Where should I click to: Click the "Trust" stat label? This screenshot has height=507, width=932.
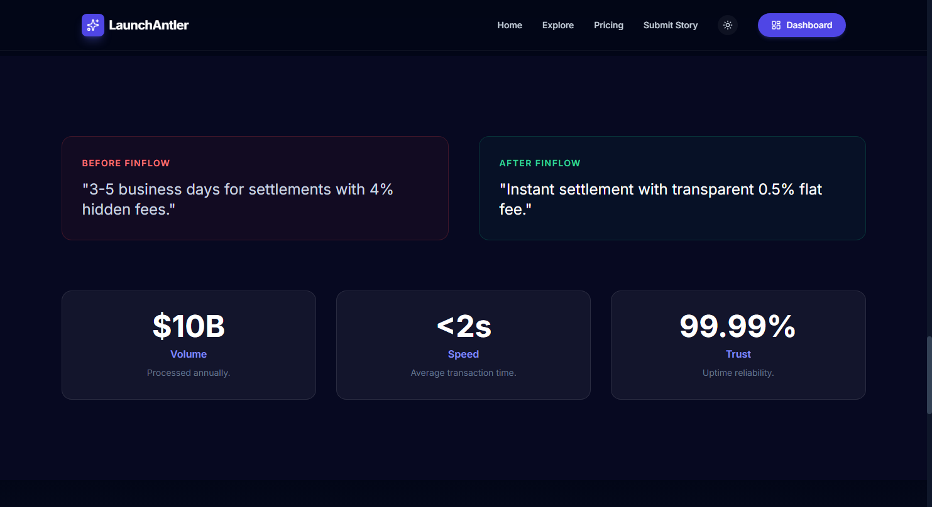pyautogui.click(x=738, y=354)
